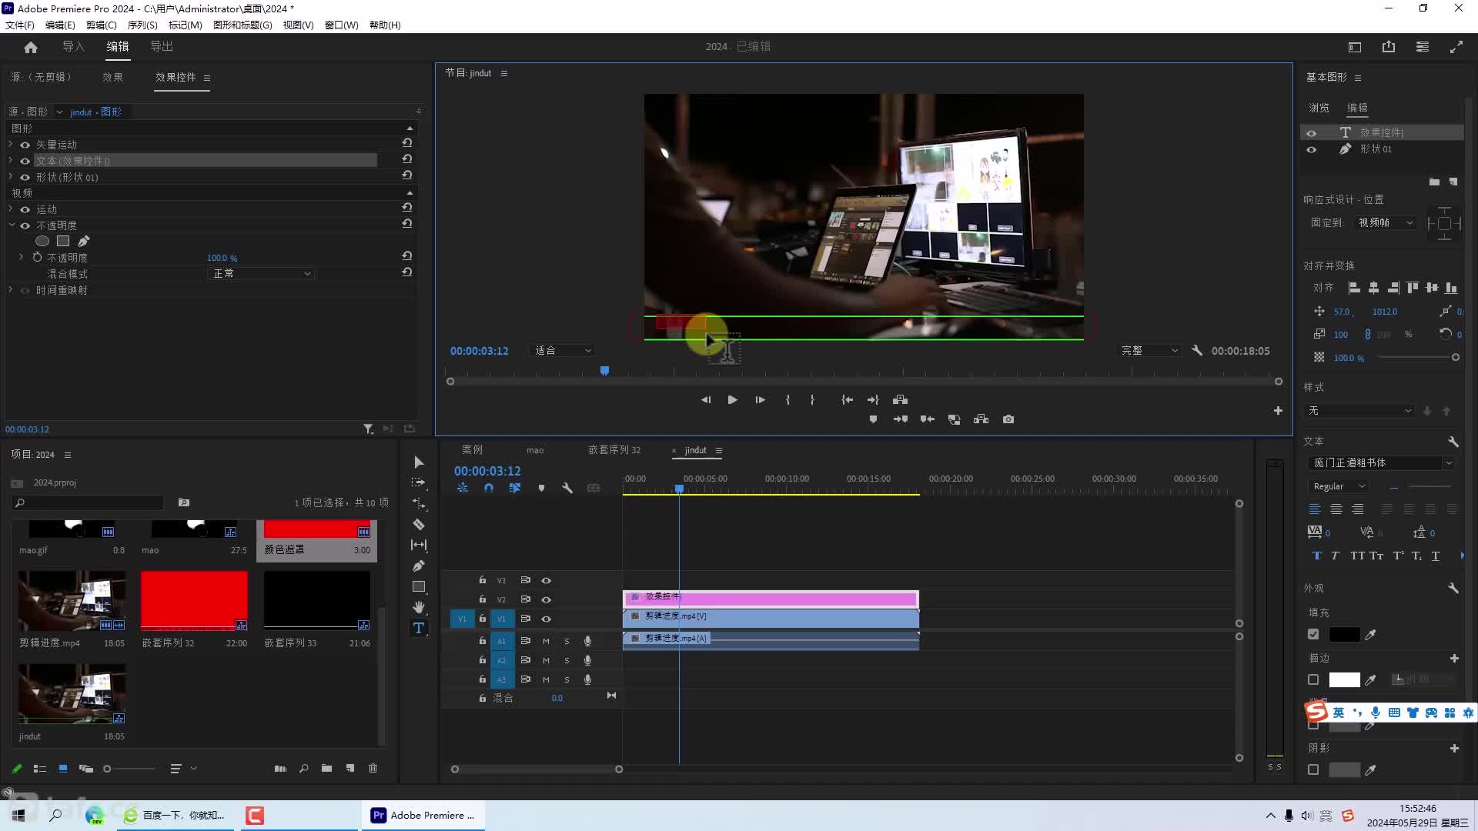Open the 庞门正道粗书体 font dropdown
1478x831 pixels.
[1381, 462]
